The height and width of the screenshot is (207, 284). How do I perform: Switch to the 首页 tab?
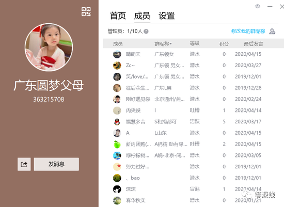(x=118, y=15)
